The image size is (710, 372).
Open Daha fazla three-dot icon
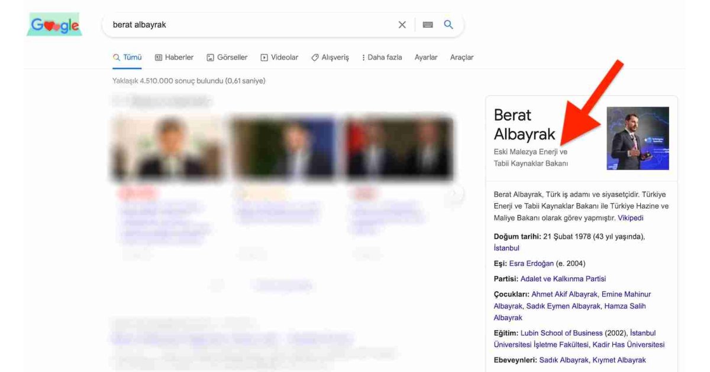click(363, 57)
